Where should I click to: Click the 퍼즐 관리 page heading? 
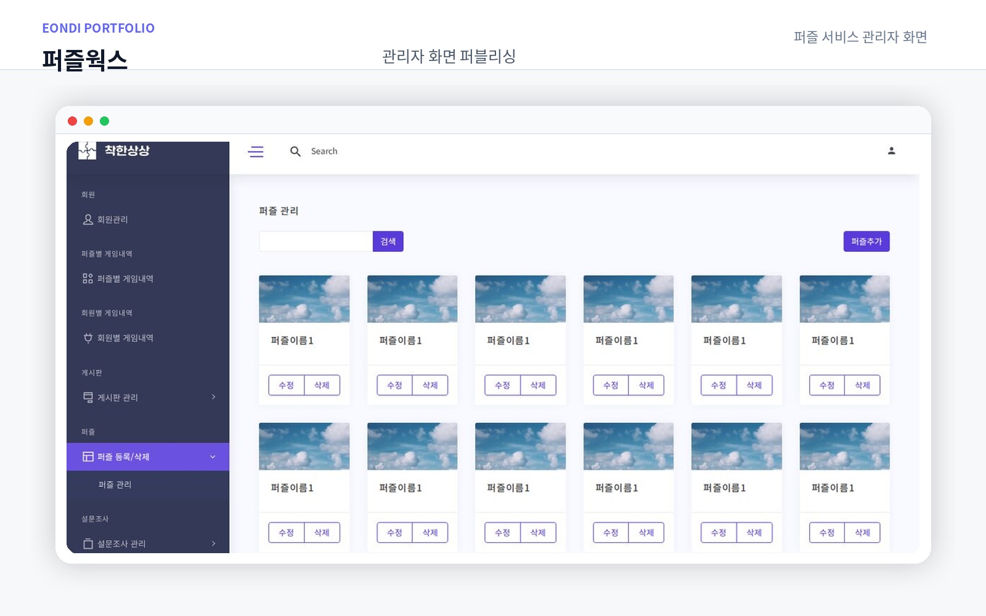tap(279, 211)
